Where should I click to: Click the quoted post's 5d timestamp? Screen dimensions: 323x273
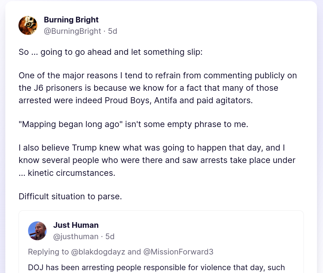point(110,236)
